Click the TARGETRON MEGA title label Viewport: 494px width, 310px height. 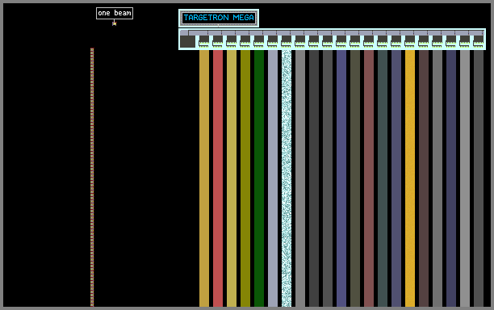point(219,18)
